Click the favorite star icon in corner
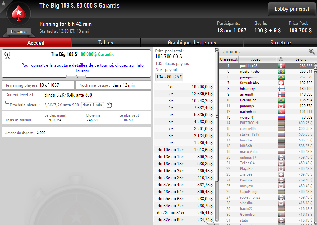 point(3,3)
